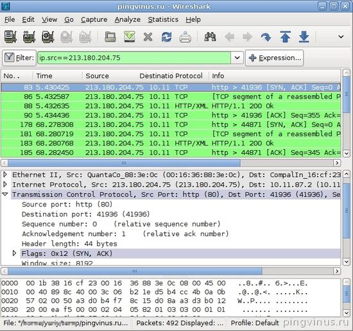
Task: Go to the last packet
Action: [304, 37]
